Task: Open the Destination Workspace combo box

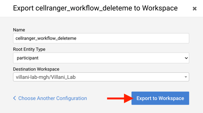Action: point(101,77)
